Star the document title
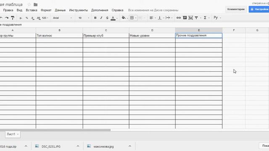Screen dimensions: 269x151 29,5
